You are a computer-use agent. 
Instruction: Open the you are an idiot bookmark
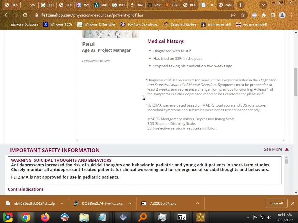click(x=252, y=24)
